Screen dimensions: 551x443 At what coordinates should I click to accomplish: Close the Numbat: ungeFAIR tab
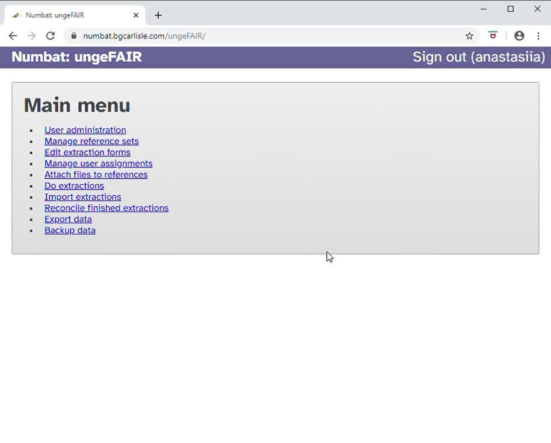point(136,15)
